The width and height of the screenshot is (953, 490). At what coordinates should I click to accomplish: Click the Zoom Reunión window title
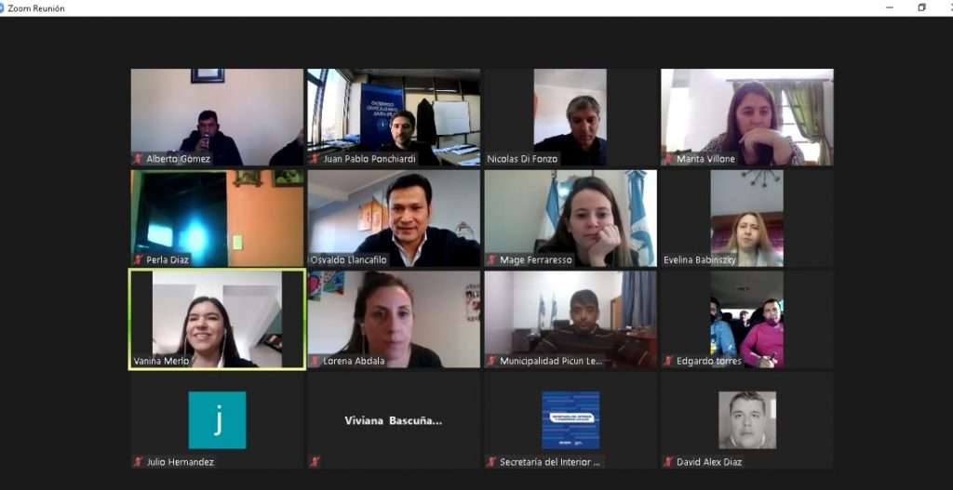tap(36, 8)
